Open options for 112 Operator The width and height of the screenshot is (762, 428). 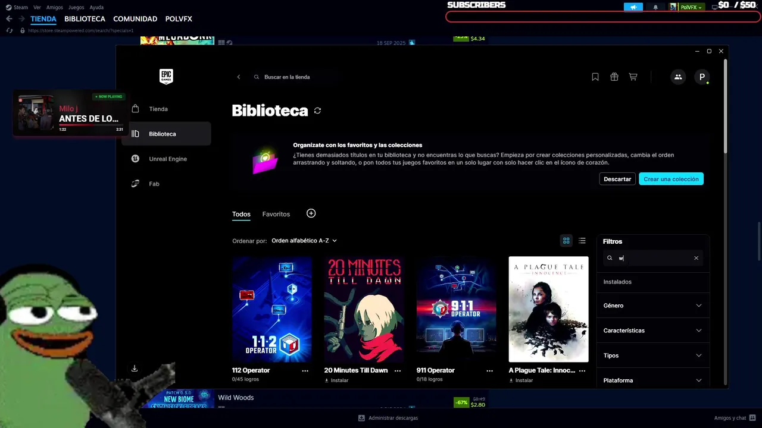coord(305,370)
